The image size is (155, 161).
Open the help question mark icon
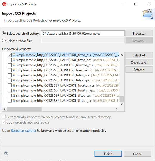pyautogui.click(x=6, y=154)
